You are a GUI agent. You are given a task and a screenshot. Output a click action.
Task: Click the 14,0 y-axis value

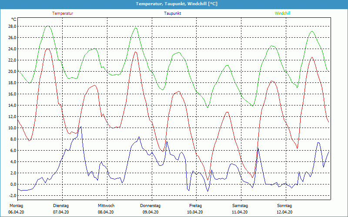[12, 105]
